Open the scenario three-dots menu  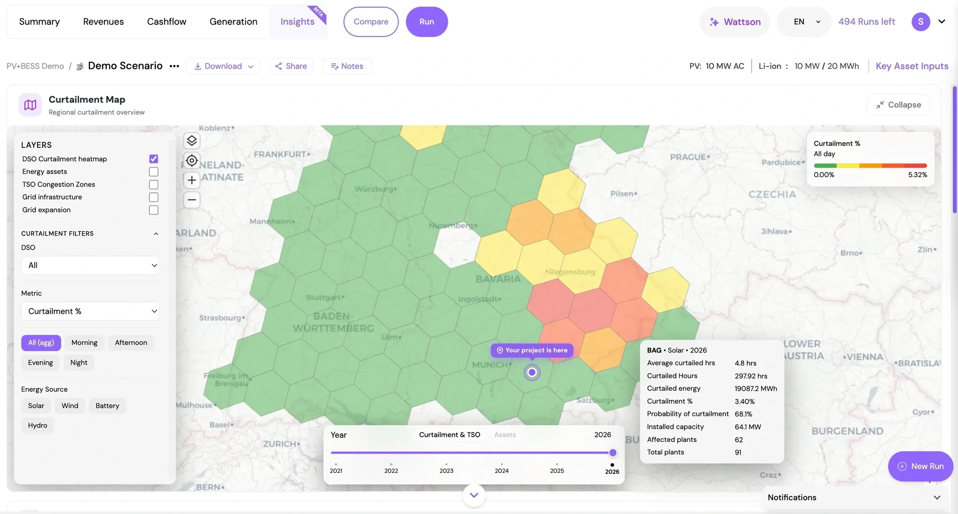pyautogui.click(x=174, y=66)
